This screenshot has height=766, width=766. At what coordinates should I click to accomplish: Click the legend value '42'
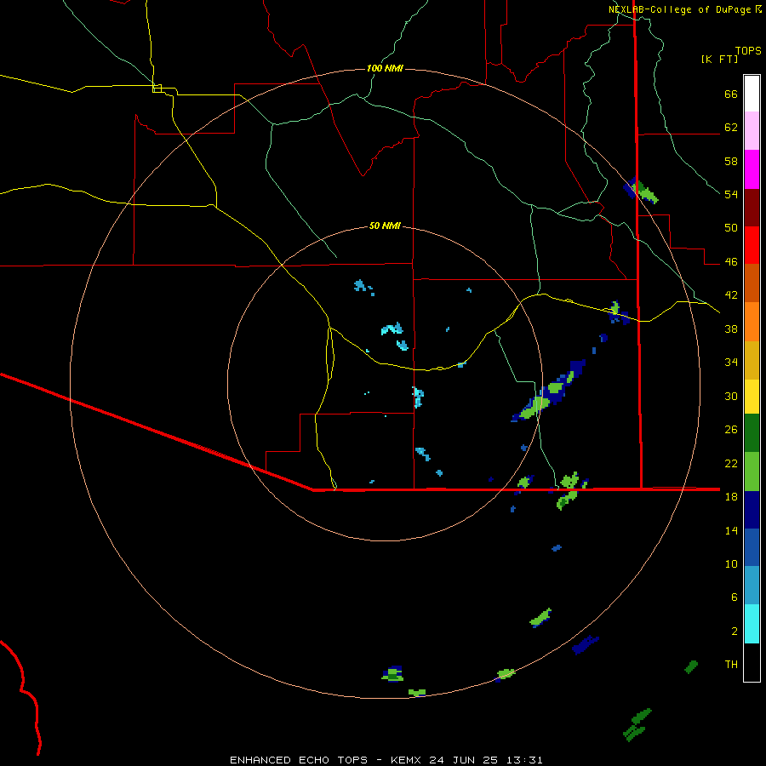coord(731,295)
